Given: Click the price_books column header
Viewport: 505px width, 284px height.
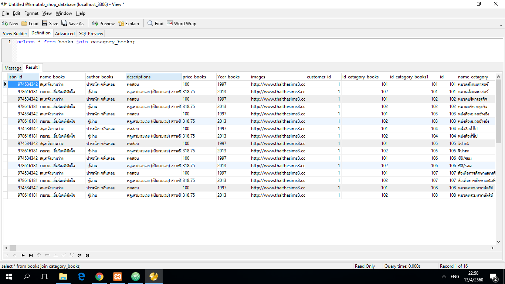Looking at the screenshot, I should coord(199,77).
